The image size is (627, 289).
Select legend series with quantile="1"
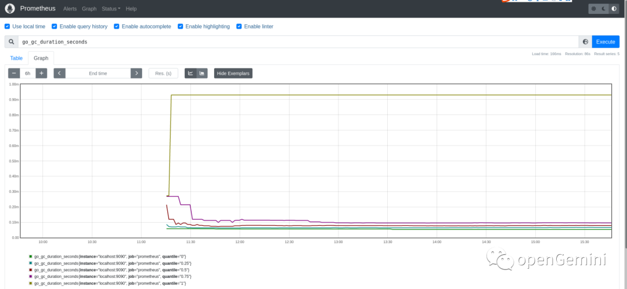[x=110, y=283]
